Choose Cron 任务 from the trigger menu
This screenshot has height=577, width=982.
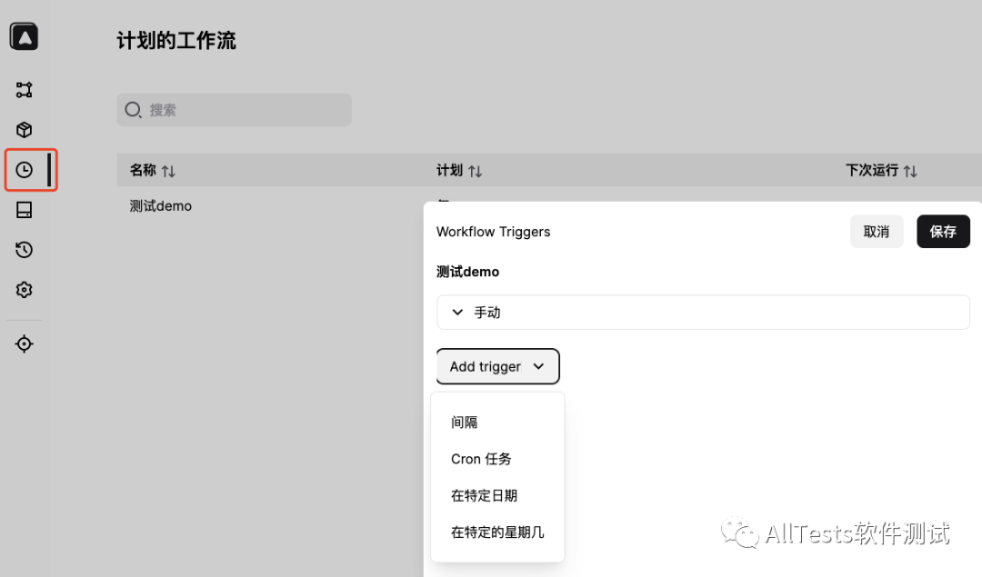pos(480,459)
